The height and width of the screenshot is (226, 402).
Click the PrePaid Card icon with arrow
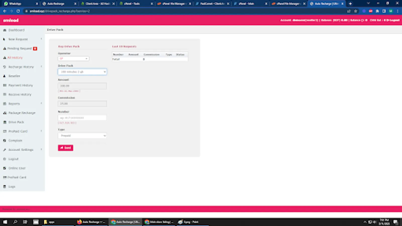point(5,131)
